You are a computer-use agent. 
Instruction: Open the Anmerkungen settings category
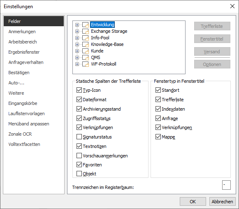(34, 32)
